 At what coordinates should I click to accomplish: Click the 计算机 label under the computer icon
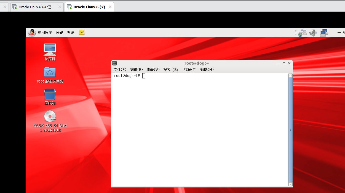click(50, 59)
